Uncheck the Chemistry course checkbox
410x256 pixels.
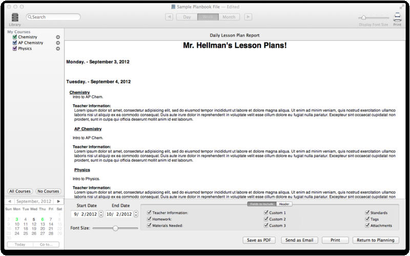tap(15, 37)
